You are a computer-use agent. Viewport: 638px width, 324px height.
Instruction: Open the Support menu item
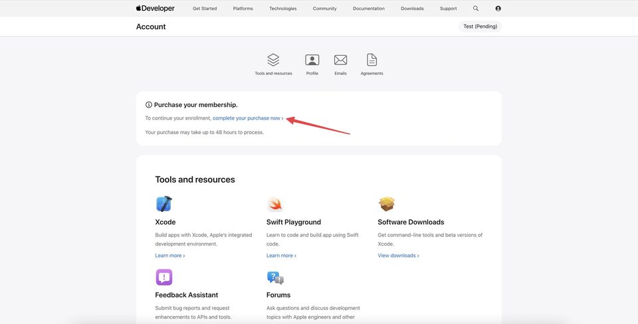(449, 9)
